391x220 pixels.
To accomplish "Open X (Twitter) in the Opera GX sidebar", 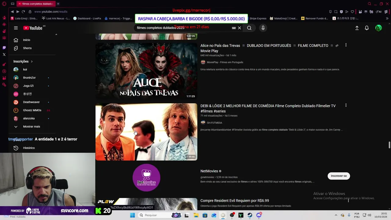I will point(4,54).
